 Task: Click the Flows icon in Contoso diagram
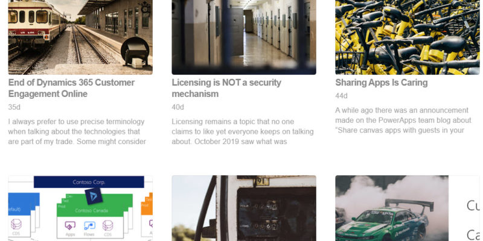[x=89, y=226]
